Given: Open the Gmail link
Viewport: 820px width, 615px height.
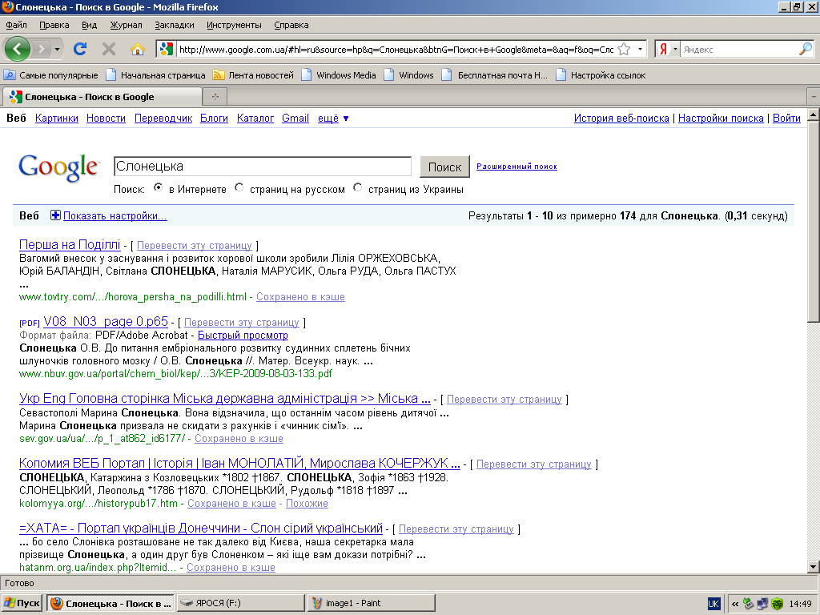Looking at the screenshot, I should pos(295,119).
